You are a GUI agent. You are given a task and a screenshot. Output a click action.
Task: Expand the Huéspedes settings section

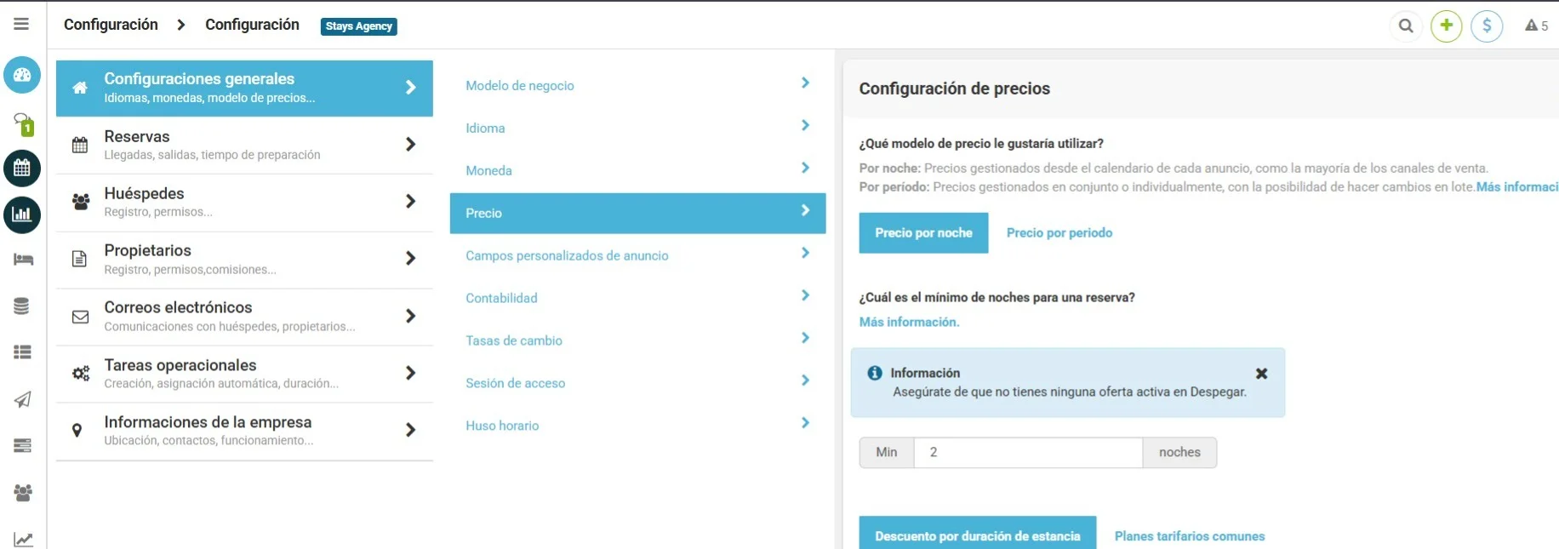[x=244, y=202]
